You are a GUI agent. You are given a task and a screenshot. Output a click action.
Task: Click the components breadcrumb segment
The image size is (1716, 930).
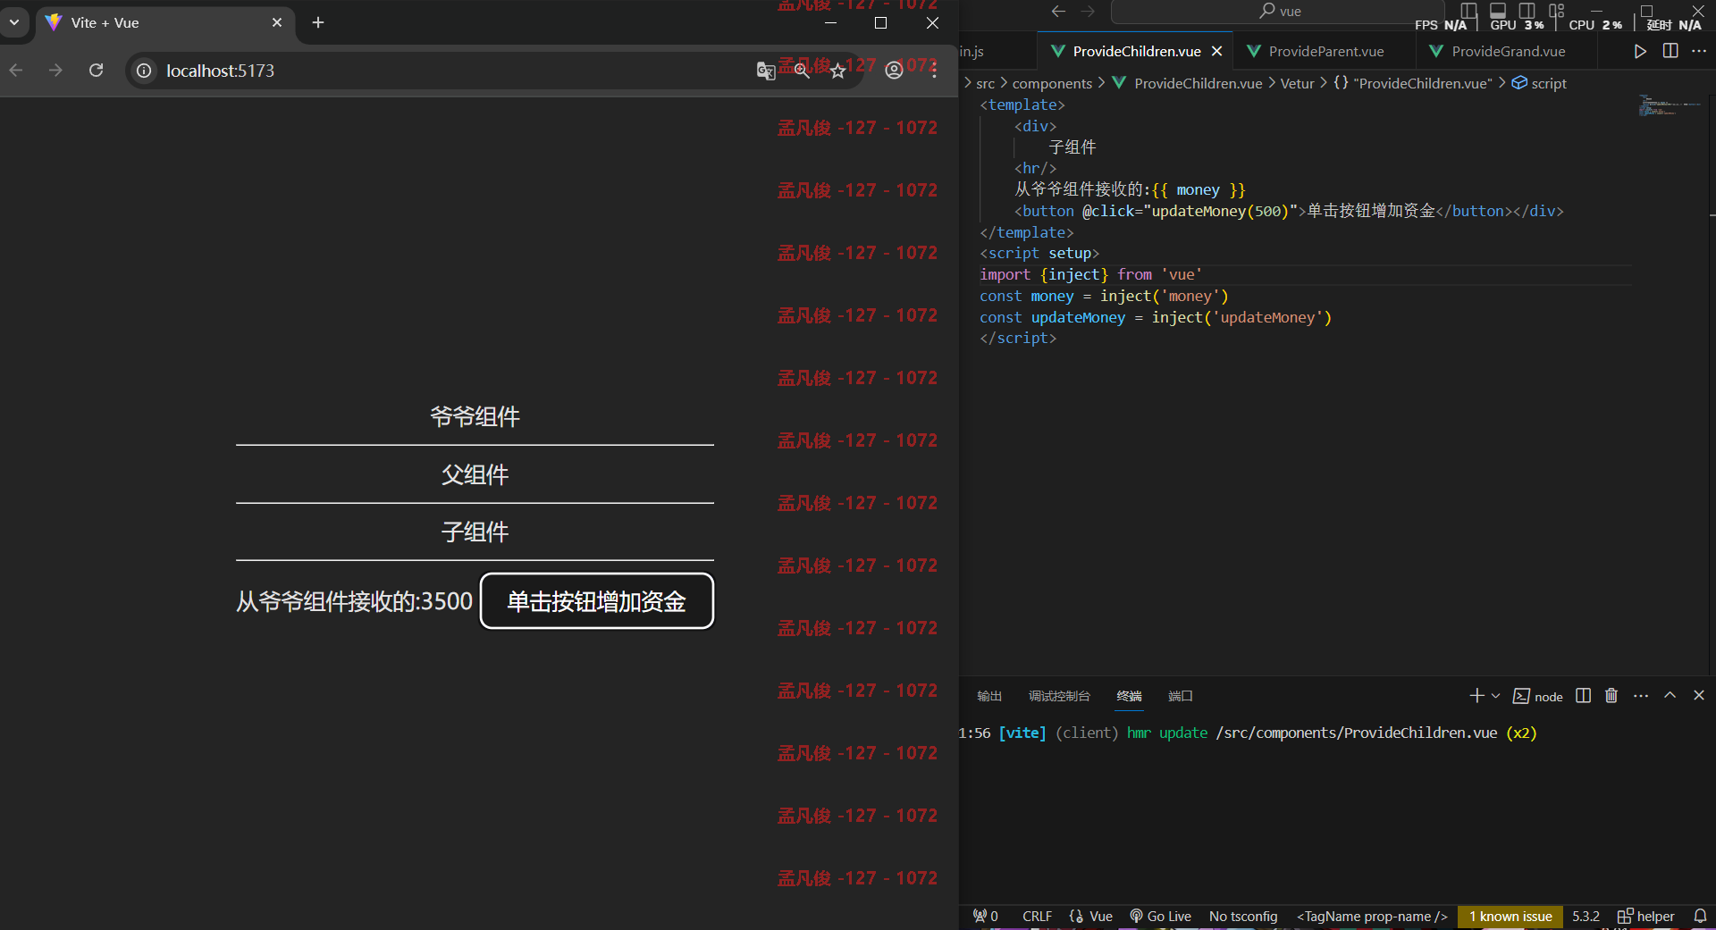(1052, 83)
